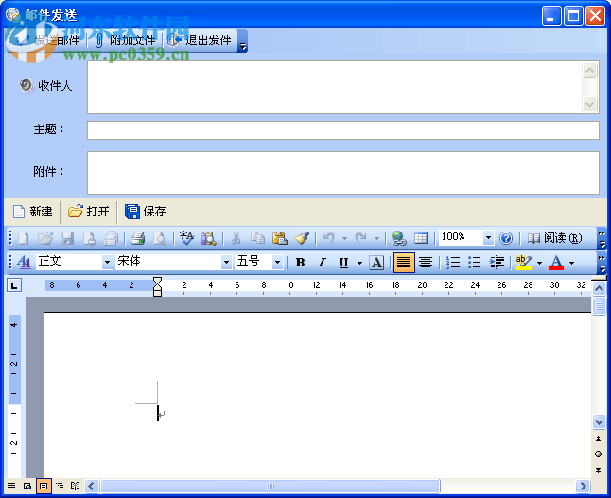The height and width of the screenshot is (498, 611).
Task: Toggle numbered list
Action: [453, 263]
